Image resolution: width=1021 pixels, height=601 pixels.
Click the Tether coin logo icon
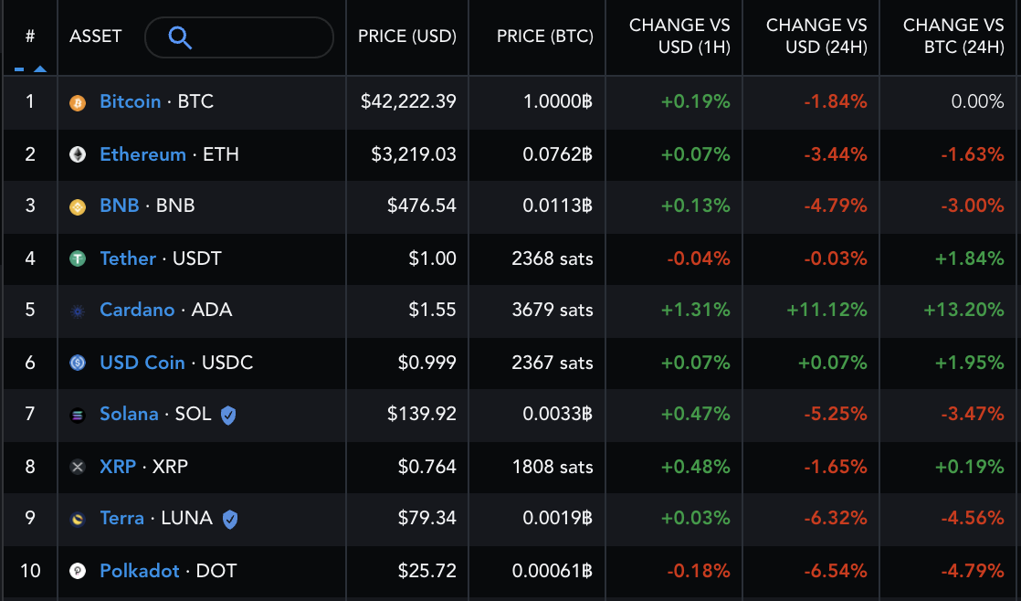(78, 258)
